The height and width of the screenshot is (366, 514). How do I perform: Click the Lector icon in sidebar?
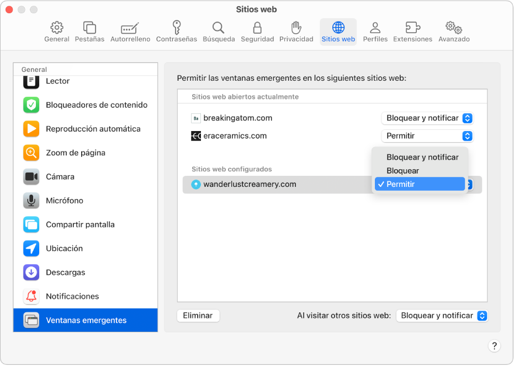pyautogui.click(x=31, y=81)
